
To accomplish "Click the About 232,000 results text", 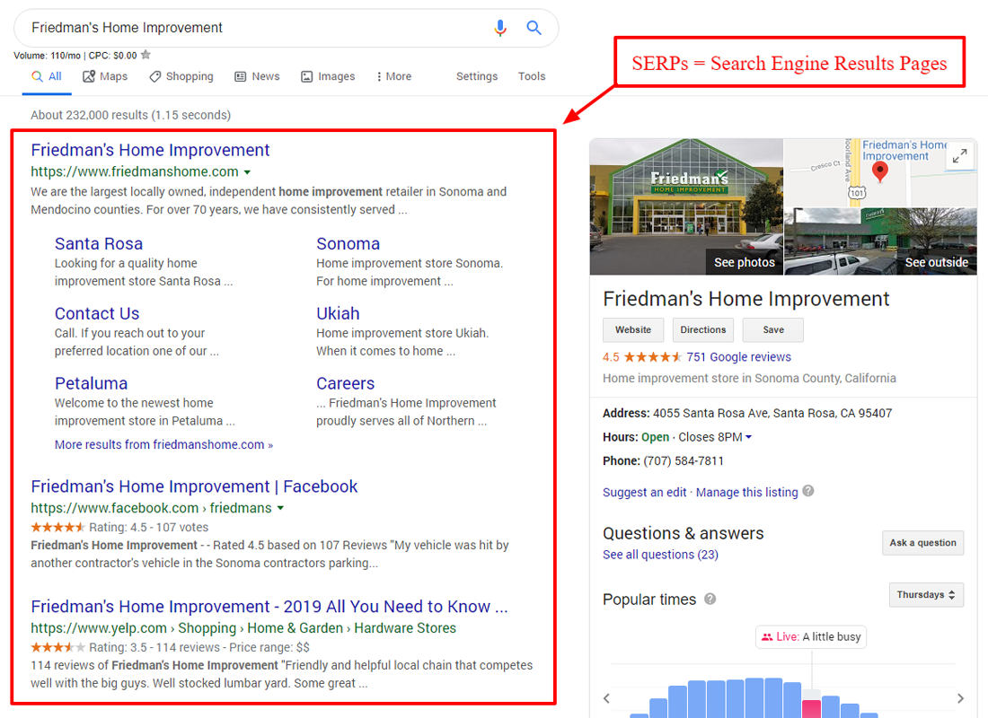I will [131, 115].
